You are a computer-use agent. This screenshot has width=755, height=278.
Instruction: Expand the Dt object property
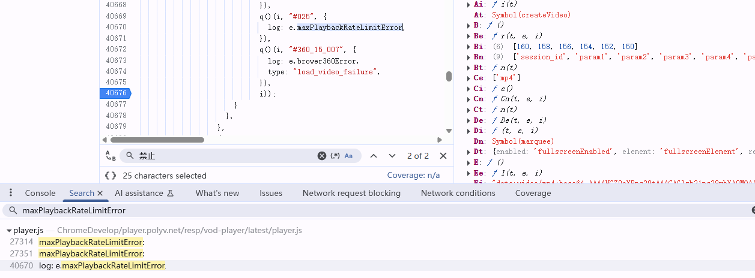point(468,152)
